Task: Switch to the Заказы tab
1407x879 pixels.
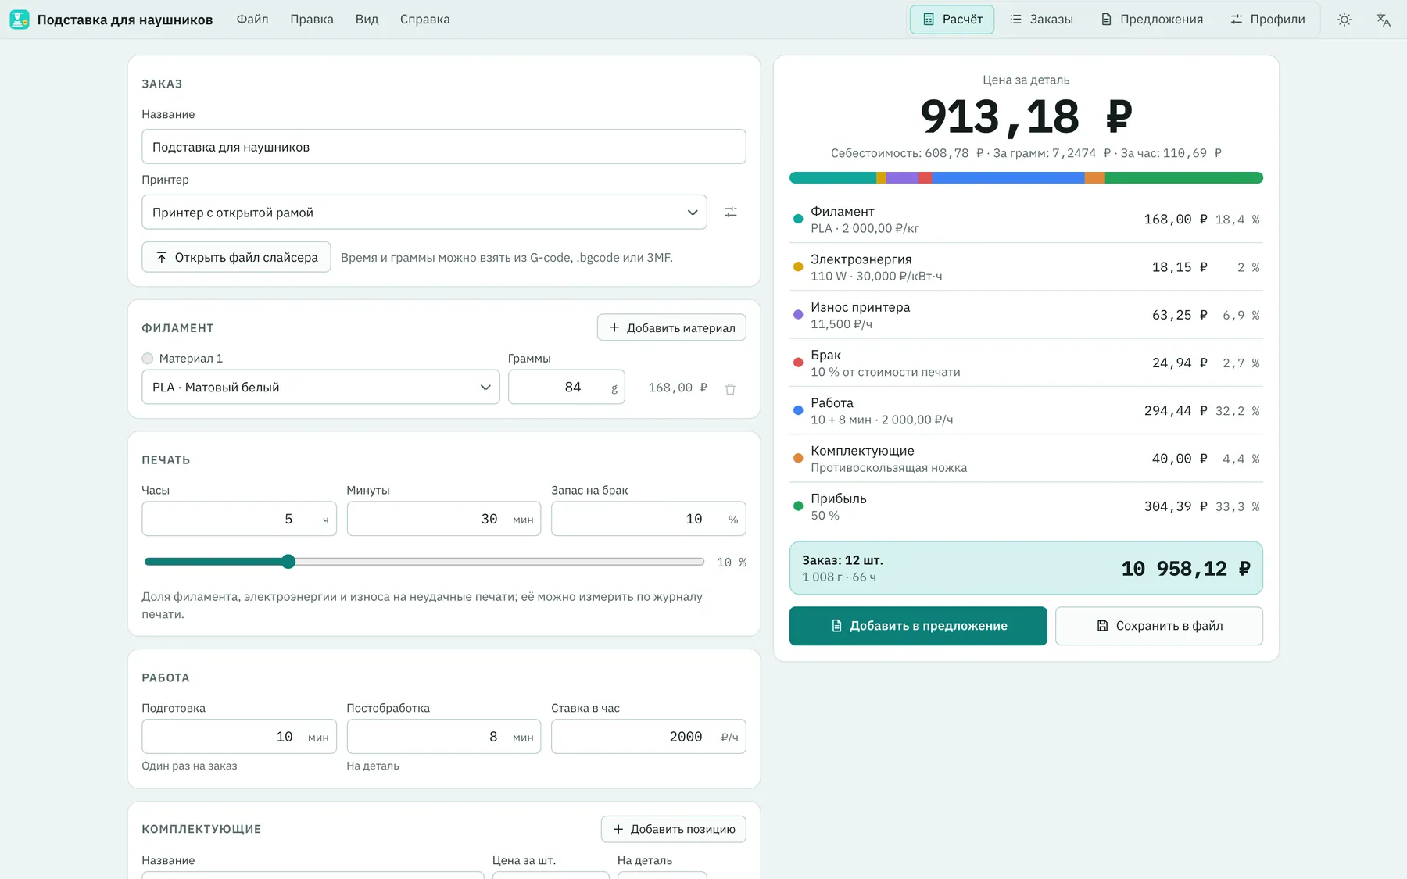Action: pos(1041,20)
